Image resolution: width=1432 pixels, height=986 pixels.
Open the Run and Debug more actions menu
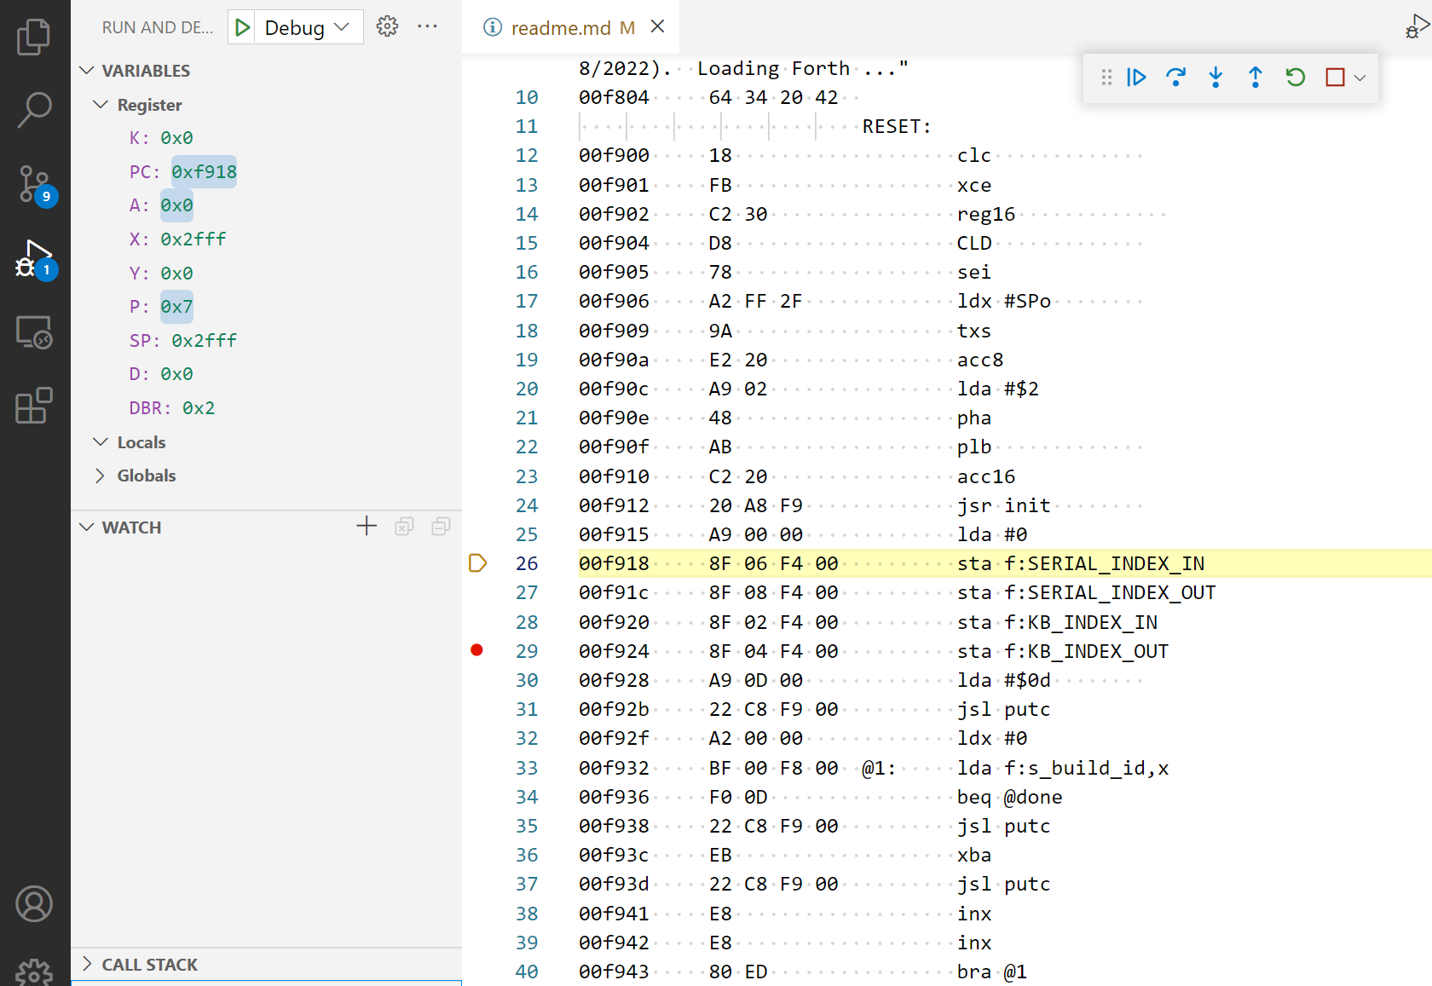427,26
